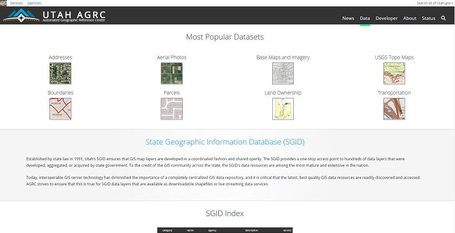
Task: Click the Transportation text label
Action: 394,93
